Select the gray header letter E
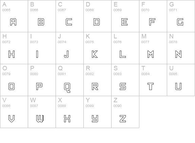195x143 pixels. 116,4
